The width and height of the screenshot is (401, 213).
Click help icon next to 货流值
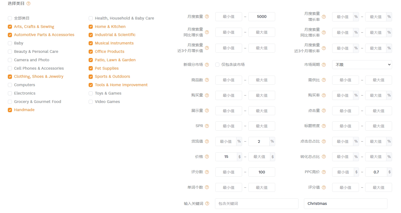tap(207, 141)
